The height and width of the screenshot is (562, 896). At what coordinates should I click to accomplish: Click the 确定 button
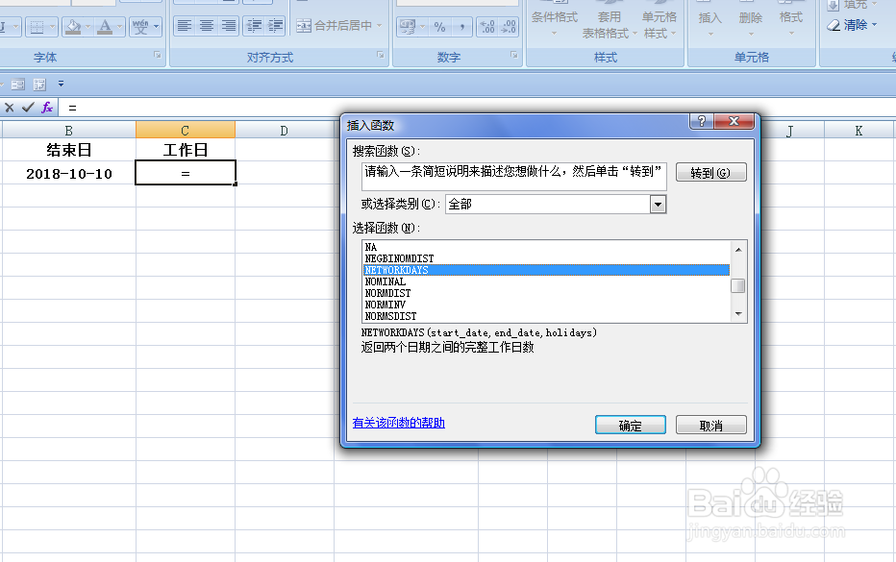[631, 424]
